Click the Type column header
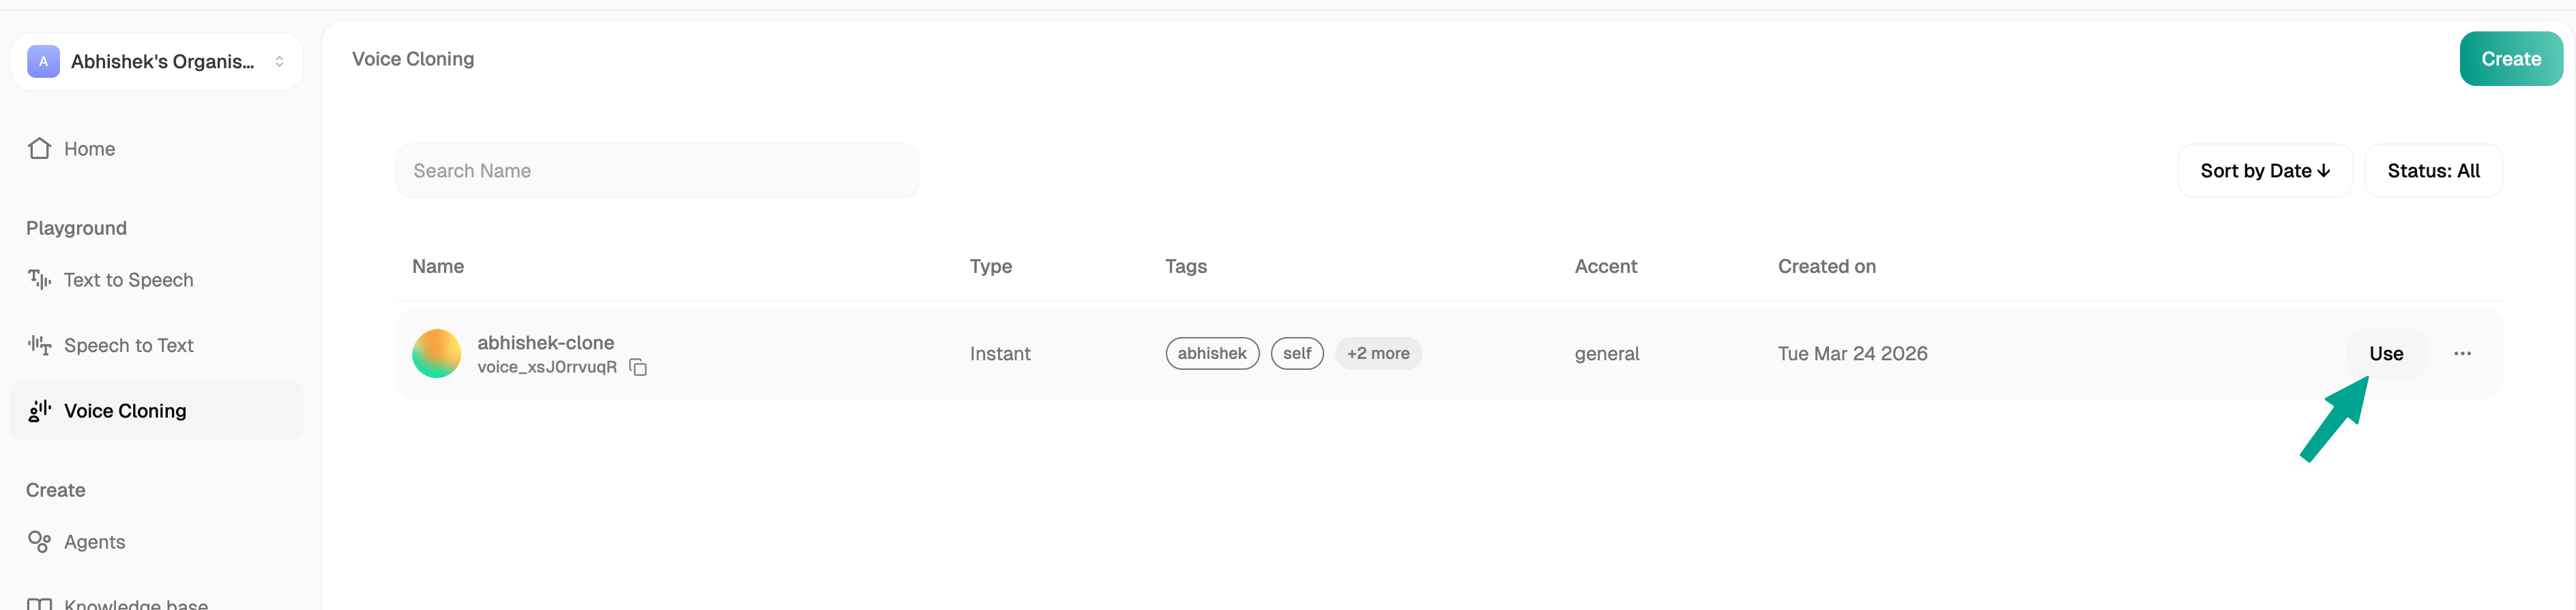This screenshot has width=2576, height=610. pyautogui.click(x=991, y=267)
